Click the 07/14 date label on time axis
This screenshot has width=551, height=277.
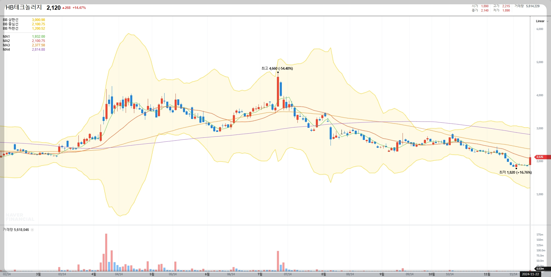[288, 274]
